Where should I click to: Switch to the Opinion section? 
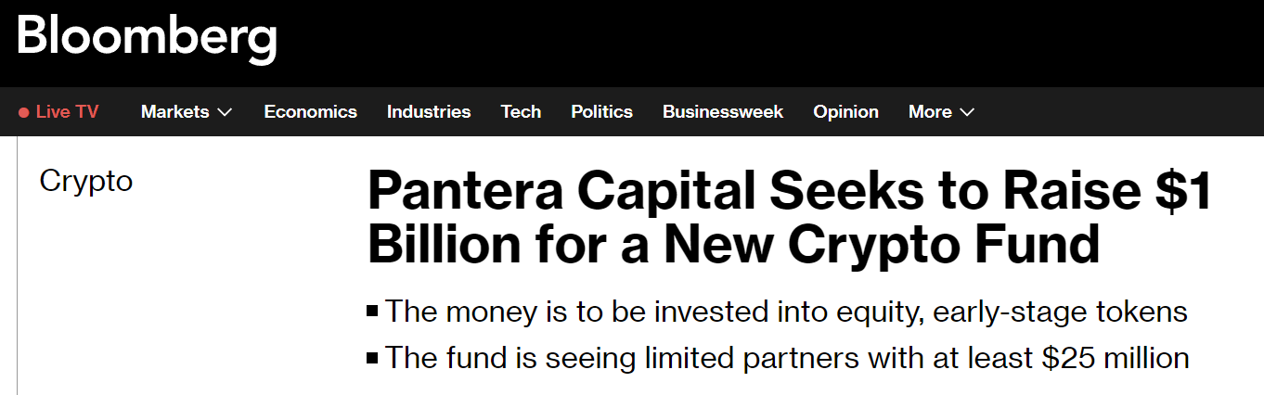[845, 112]
